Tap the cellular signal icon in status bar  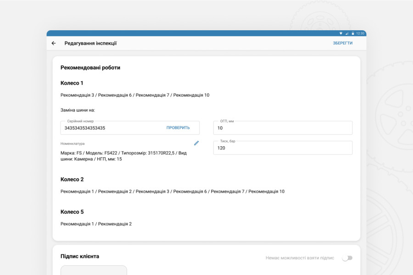pyautogui.click(x=347, y=33)
